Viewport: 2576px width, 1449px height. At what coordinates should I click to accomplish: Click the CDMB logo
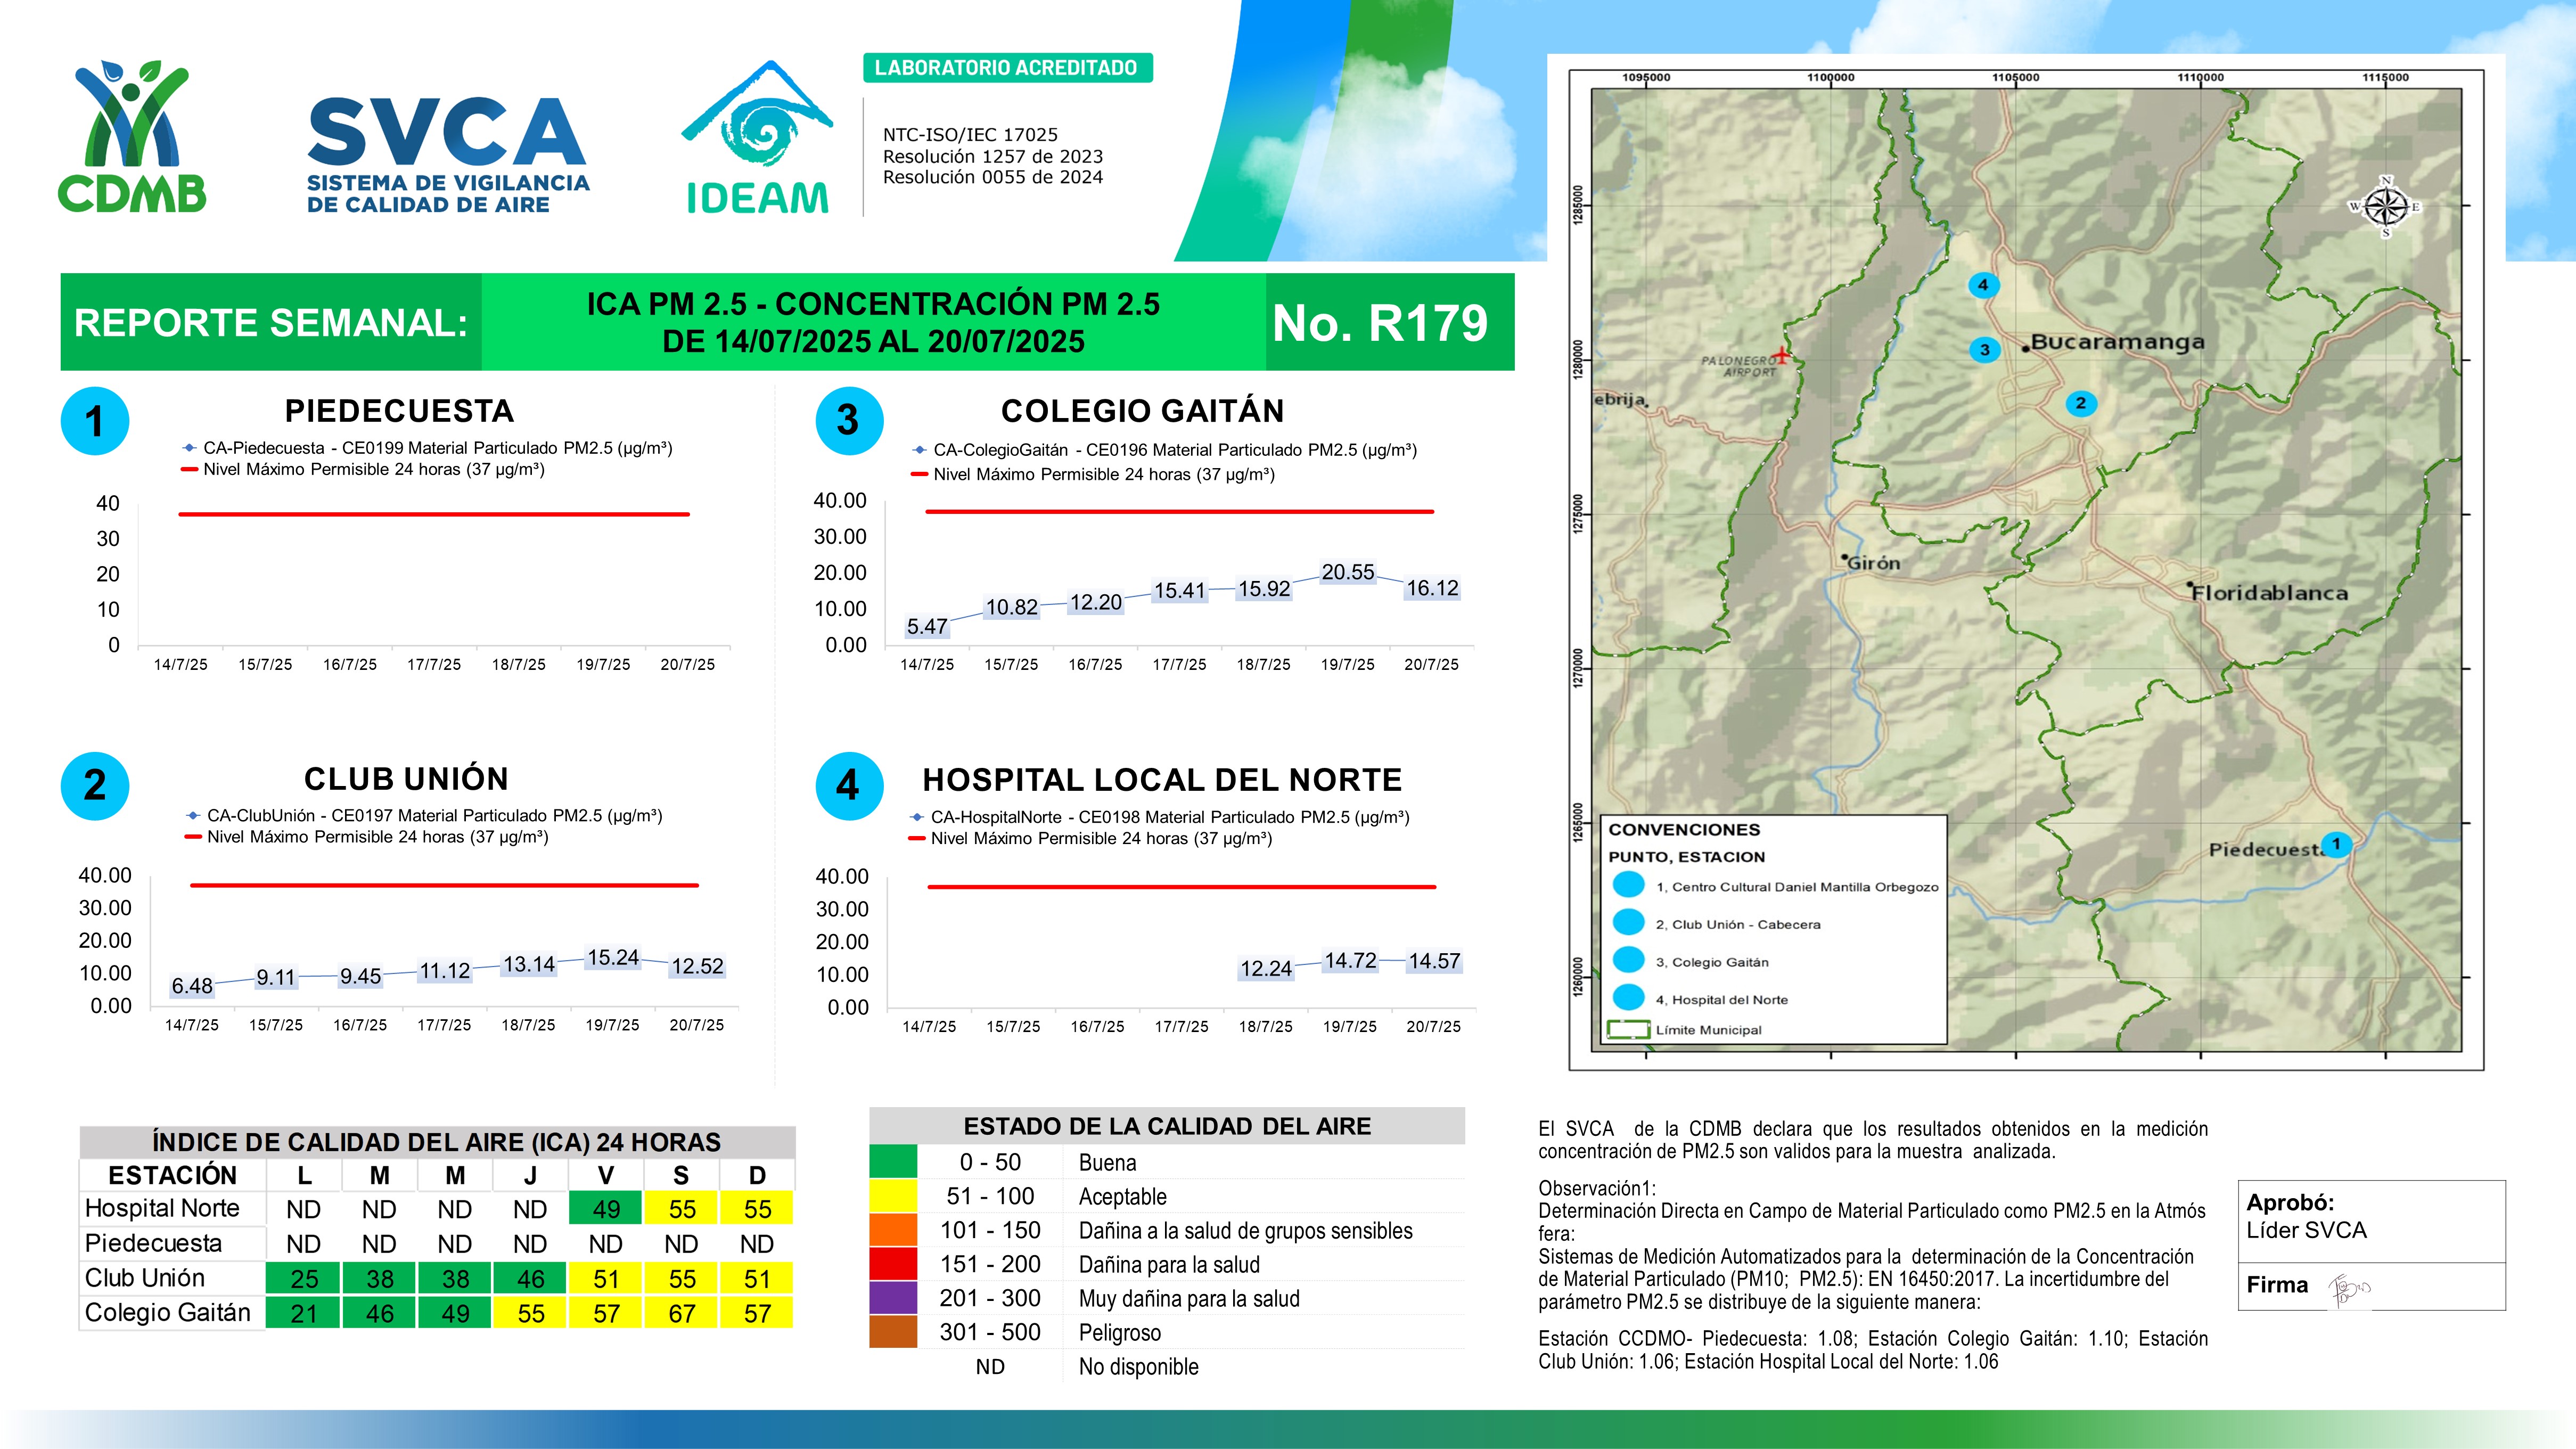click(x=132, y=137)
